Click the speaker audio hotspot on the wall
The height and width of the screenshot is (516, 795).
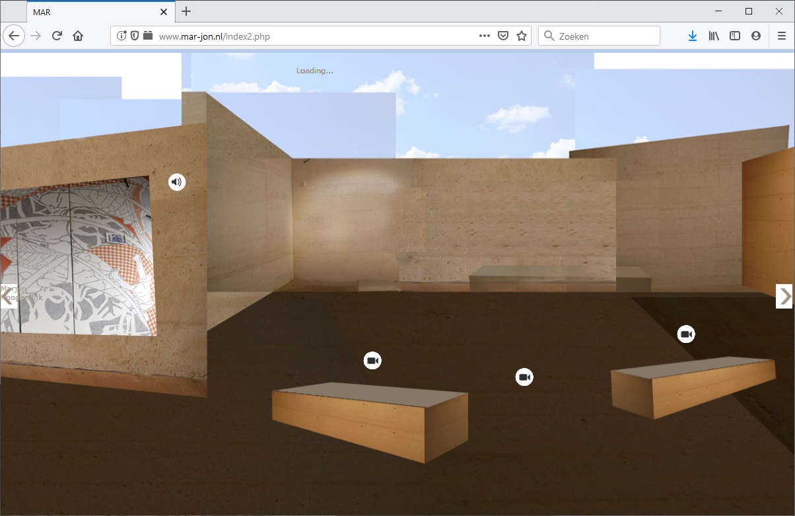tap(177, 182)
